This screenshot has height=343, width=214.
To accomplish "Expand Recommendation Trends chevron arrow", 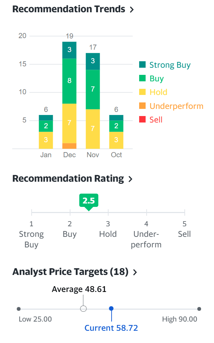I will [x=132, y=10].
